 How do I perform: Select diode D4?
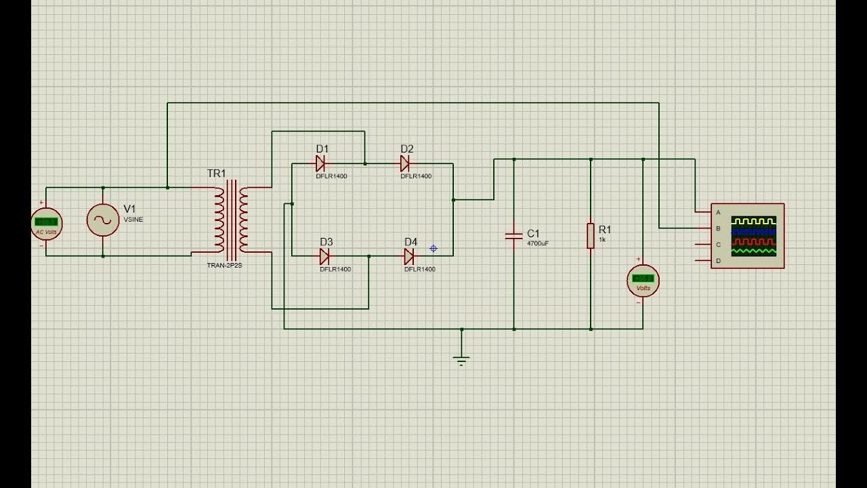pos(409,256)
